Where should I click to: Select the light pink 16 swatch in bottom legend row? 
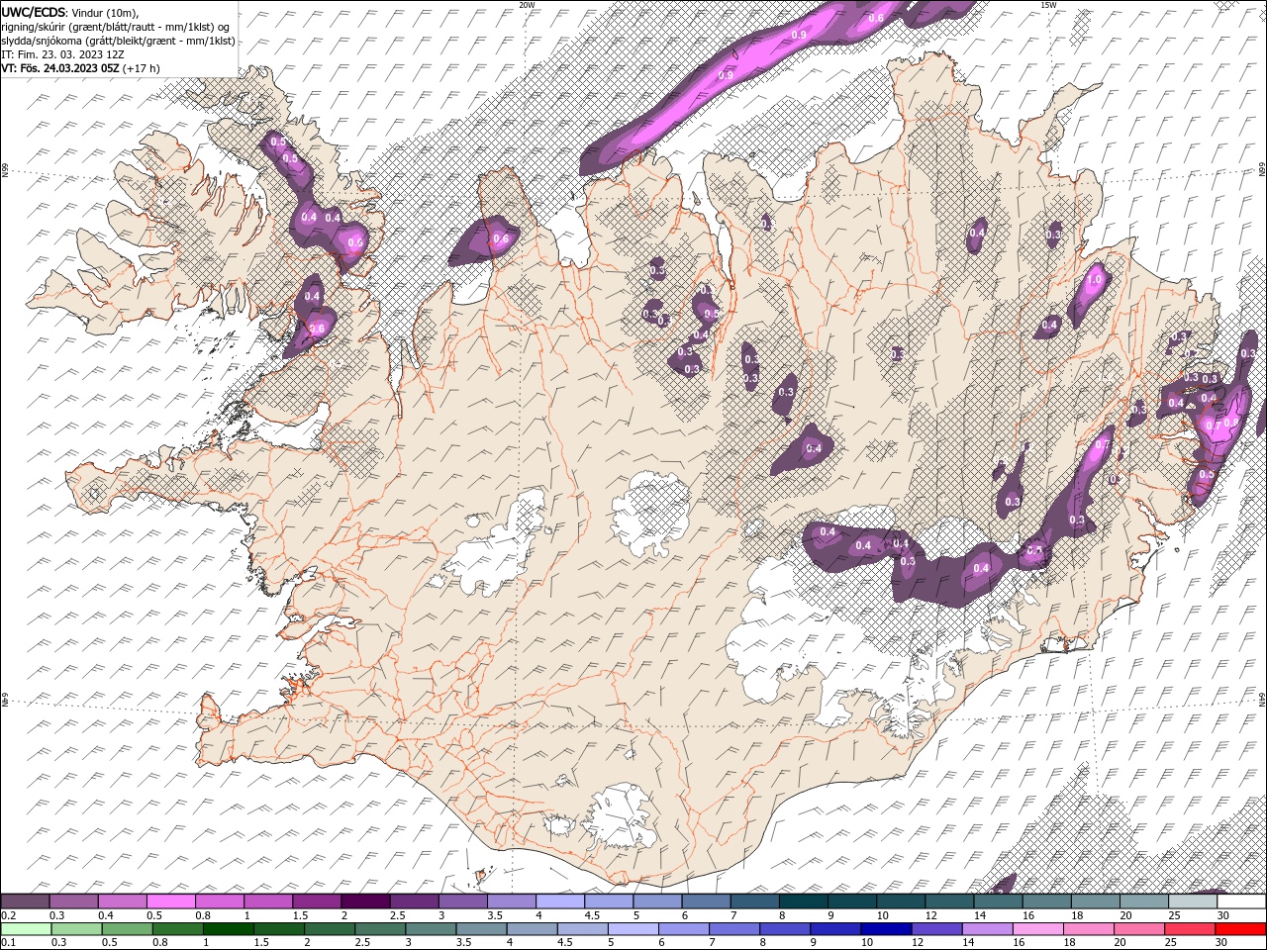1038,929
